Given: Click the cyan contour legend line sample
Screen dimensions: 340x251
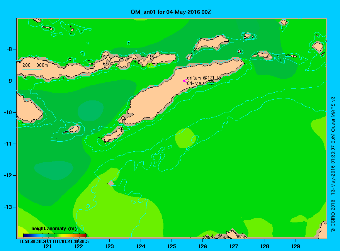Looking at the screenshot, I should click(x=32, y=70).
